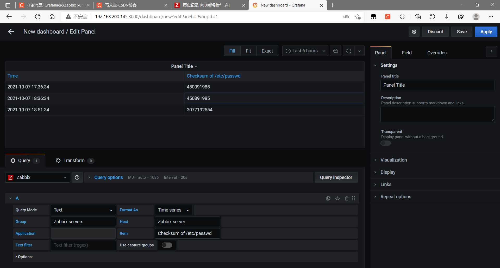
Task: Open the Zabbix query help icon
Action: (77, 177)
